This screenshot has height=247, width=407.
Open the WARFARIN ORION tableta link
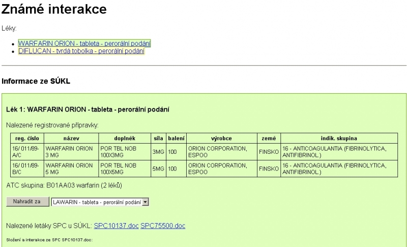(x=84, y=43)
